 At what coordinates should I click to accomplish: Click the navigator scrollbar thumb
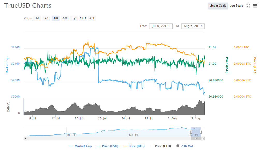tap(196, 139)
